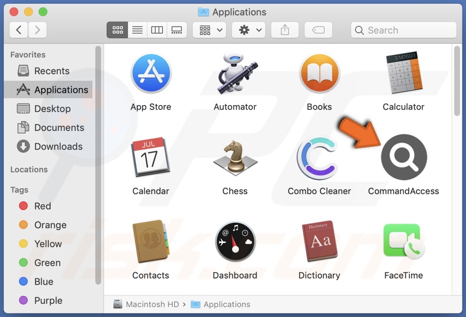The image size is (466, 317).
Task: Click the sidebar scrollbar
Action: coord(98,165)
